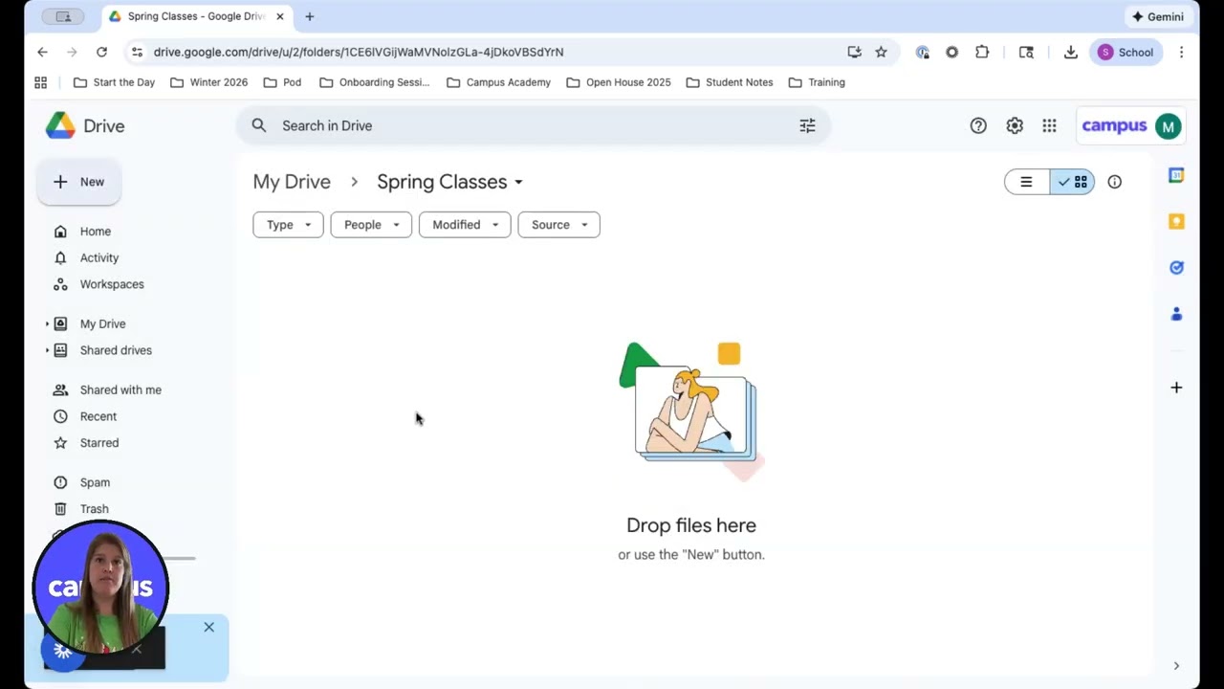This screenshot has height=689, width=1224.
Task: Hide the side panel arrow
Action: (x=1176, y=666)
